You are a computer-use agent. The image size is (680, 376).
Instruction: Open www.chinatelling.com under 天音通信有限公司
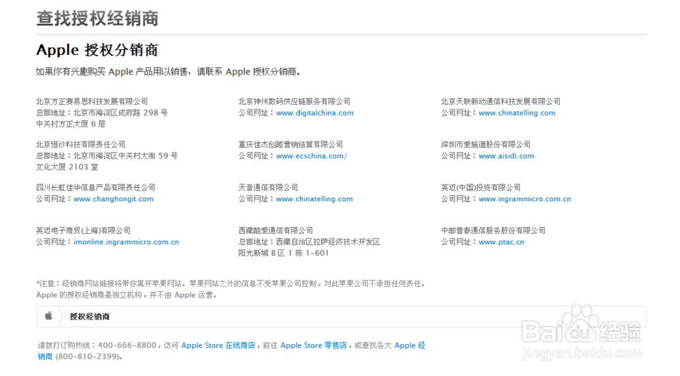pyautogui.click(x=314, y=199)
